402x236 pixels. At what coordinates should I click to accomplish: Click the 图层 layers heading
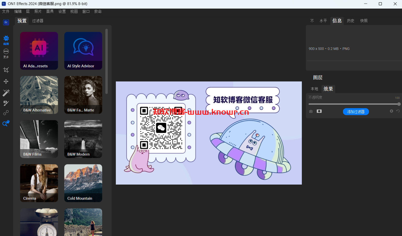(x=318, y=77)
